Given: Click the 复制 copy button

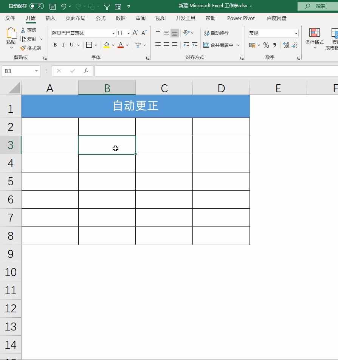Looking at the screenshot, I should pyautogui.click(x=28, y=39).
